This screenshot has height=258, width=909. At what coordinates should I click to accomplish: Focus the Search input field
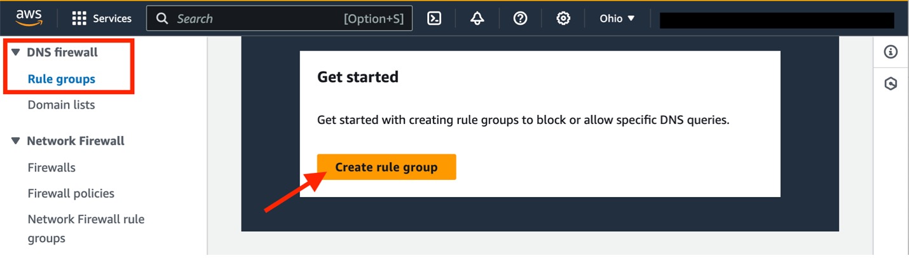point(280,18)
